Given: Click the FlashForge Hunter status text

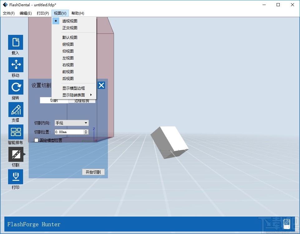Looking at the screenshot, I should [x=34, y=224].
